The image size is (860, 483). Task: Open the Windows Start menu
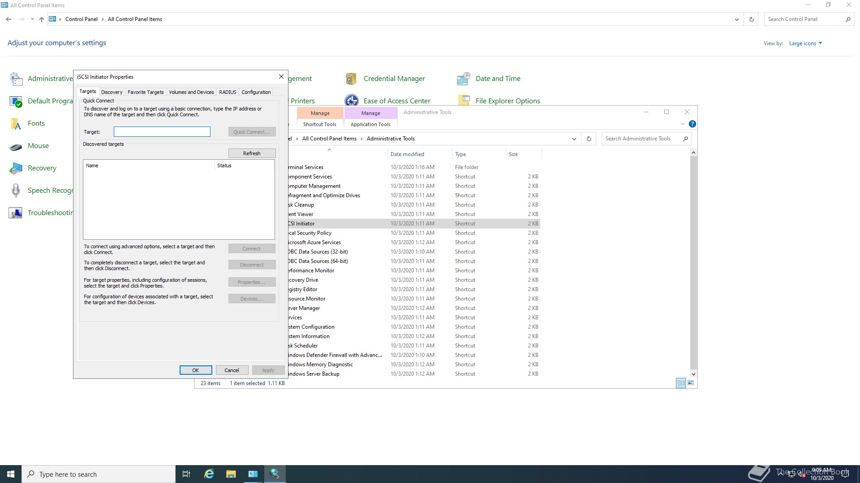[11, 474]
